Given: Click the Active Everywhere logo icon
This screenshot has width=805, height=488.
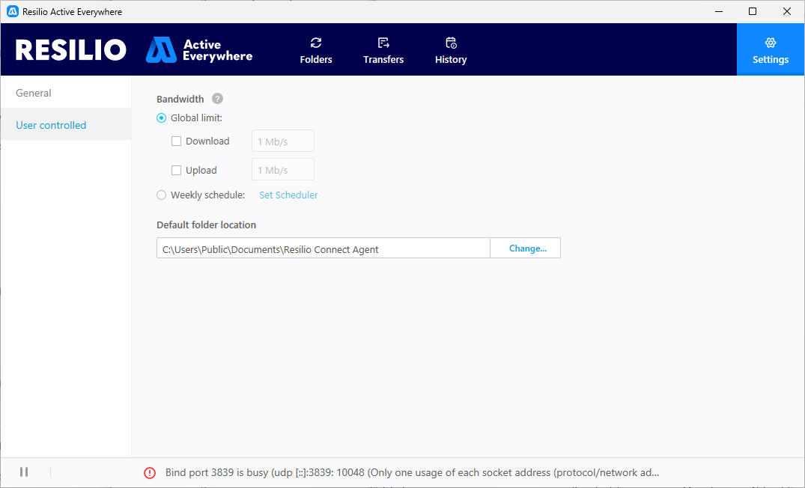Looking at the screenshot, I should [x=161, y=49].
